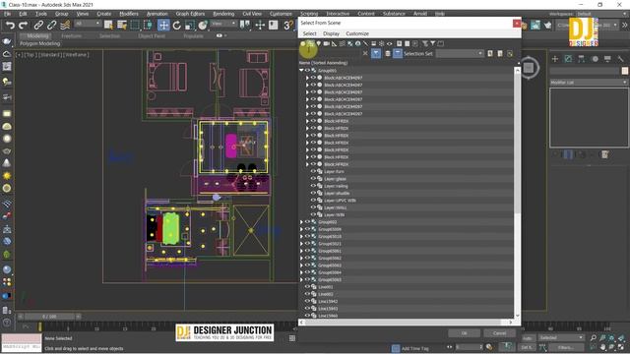630x354 pixels.
Task: Open the selection filter All dropdown
Action: coord(88,24)
